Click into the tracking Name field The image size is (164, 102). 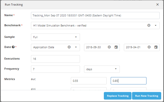[95, 15]
